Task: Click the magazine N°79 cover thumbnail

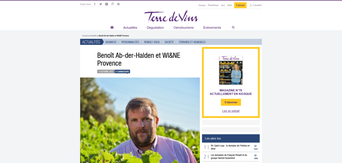Action: tap(231, 70)
